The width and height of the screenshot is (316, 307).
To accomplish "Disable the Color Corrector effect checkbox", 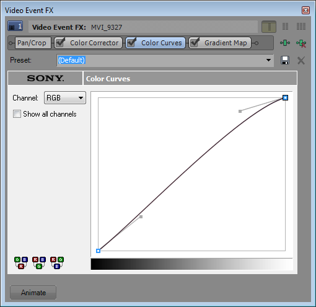I will [61, 42].
